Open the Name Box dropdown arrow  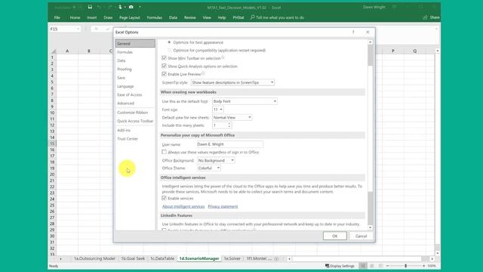(78, 29)
